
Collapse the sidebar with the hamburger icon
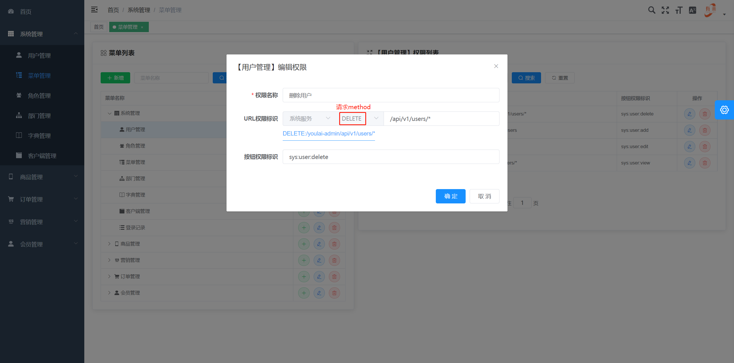coord(94,9)
